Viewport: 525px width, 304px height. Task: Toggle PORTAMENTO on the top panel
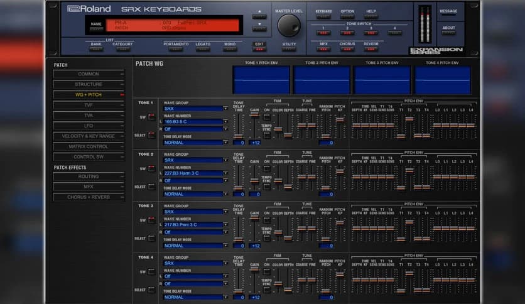pyautogui.click(x=176, y=49)
